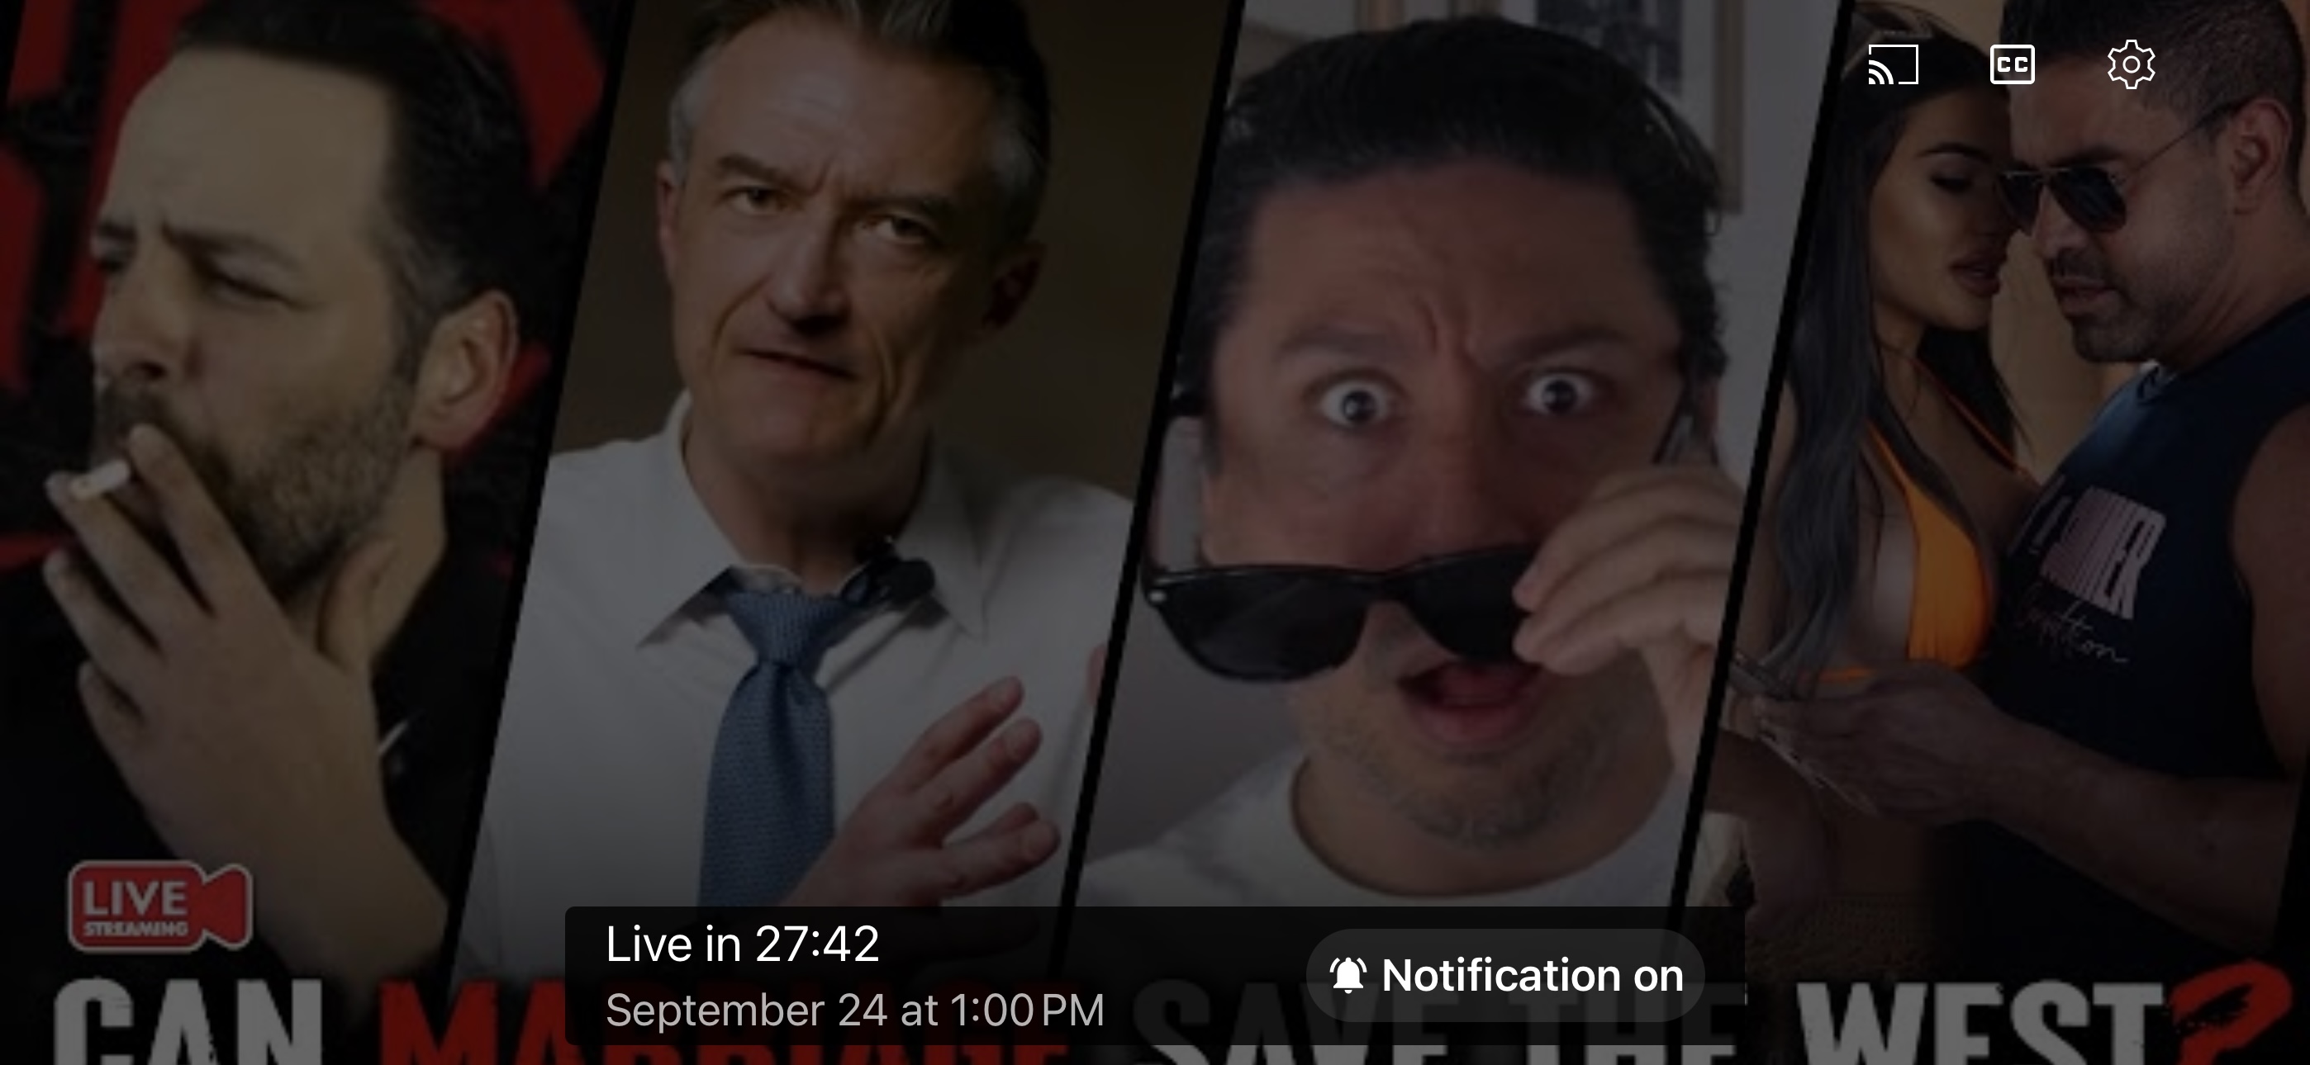Click the red LIVE STREAMING camera badge
This screenshot has height=1065, width=2310.
tap(159, 906)
